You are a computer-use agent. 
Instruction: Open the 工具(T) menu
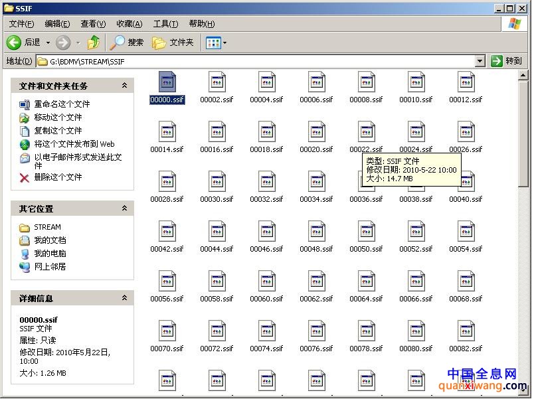pos(165,24)
